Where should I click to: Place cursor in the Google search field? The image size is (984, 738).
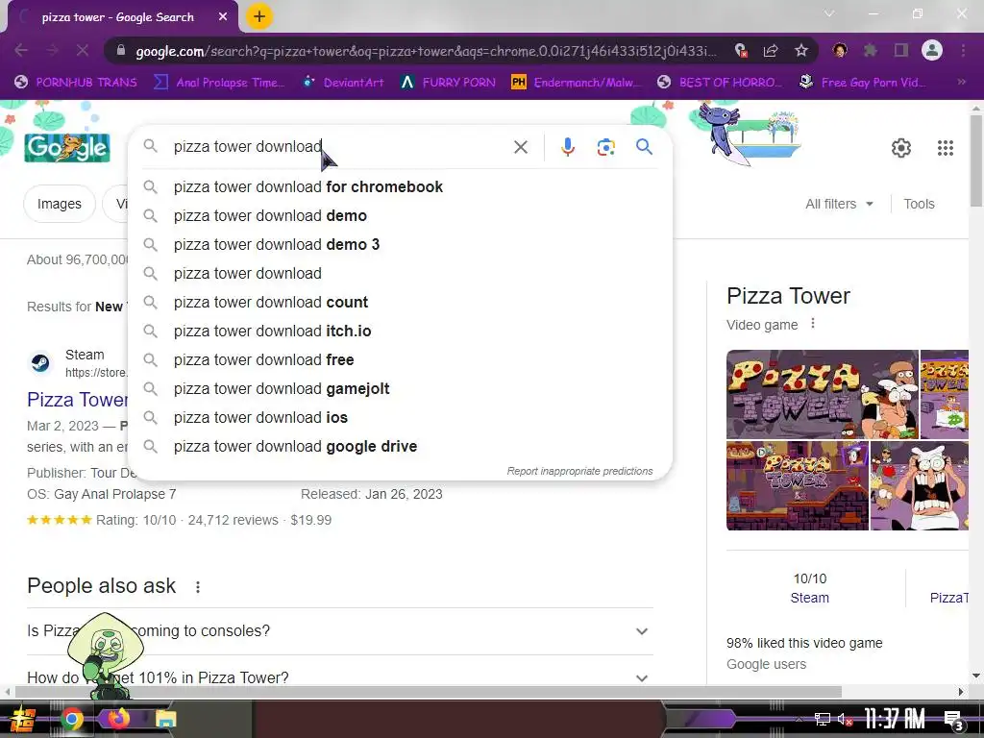point(339,147)
